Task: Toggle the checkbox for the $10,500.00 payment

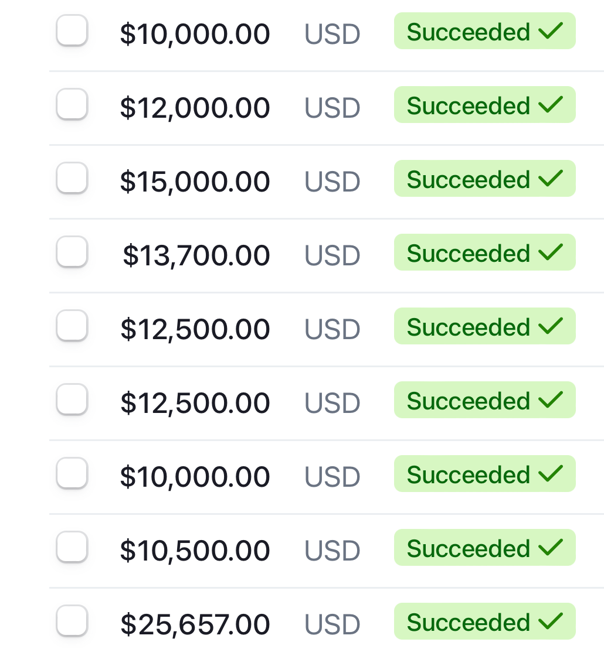Action: (72, 547)
